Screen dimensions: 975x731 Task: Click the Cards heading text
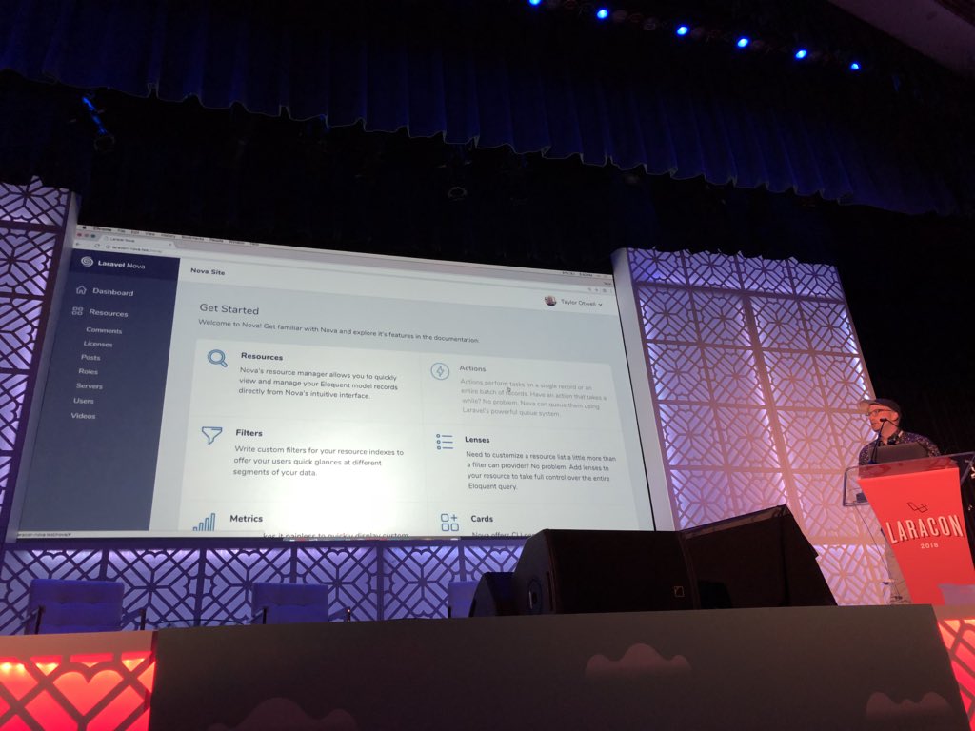pos(482,519)
